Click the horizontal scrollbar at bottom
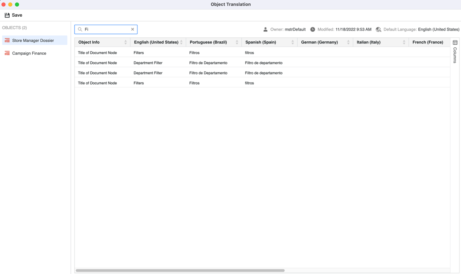 click(180, 270)
